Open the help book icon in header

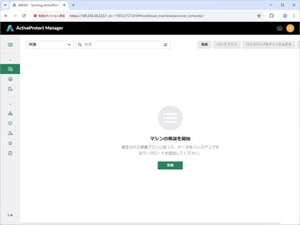tap(279, 28)
